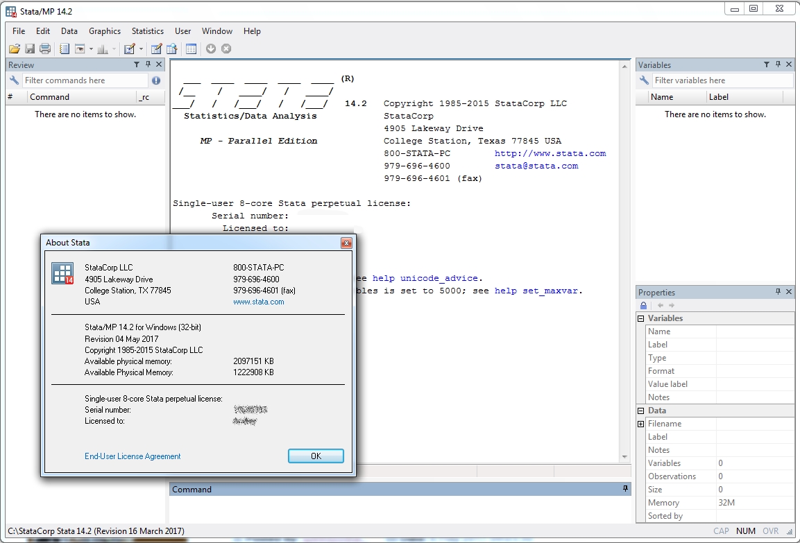Toggle pin on the Review panel

pos(148,64)
